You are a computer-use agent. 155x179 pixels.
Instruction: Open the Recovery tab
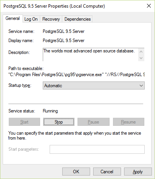[51, 19]
